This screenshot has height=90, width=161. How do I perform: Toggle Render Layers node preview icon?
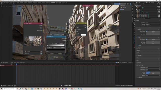point(42,23)
